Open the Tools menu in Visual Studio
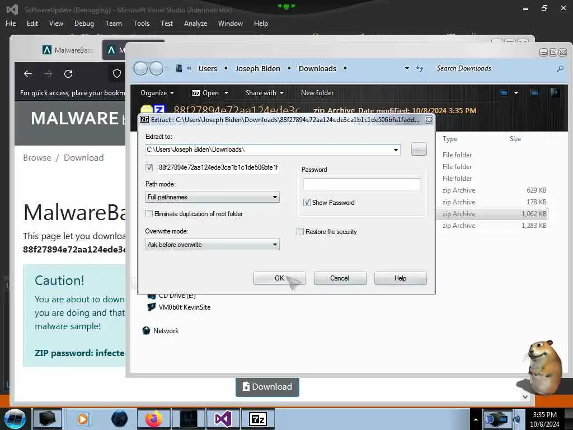Screen dimensions: 573x430 tap(141, 24)
